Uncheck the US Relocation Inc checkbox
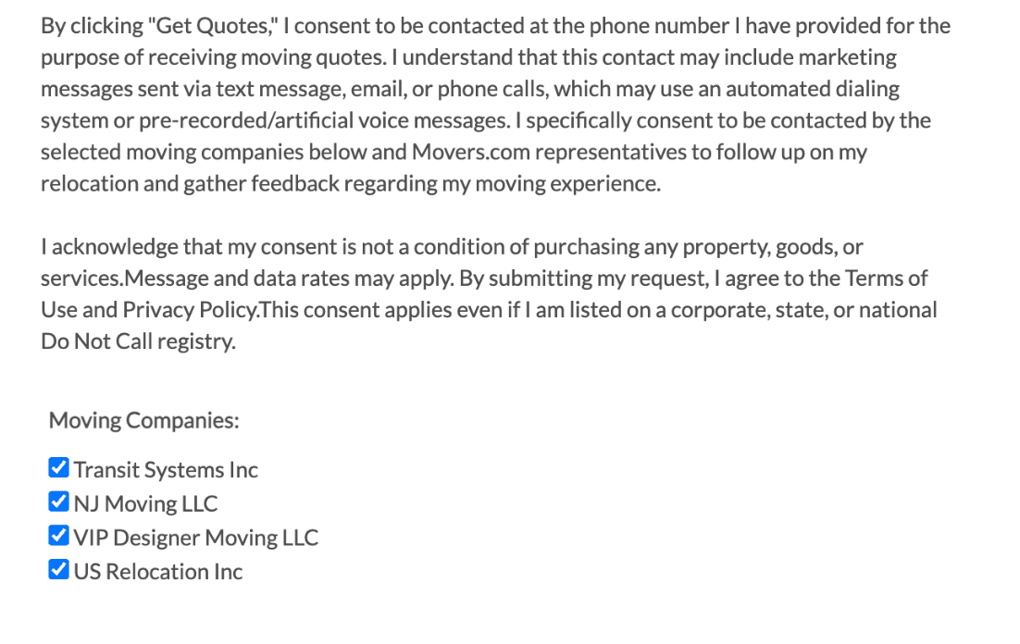 click(x=58, y=569)
